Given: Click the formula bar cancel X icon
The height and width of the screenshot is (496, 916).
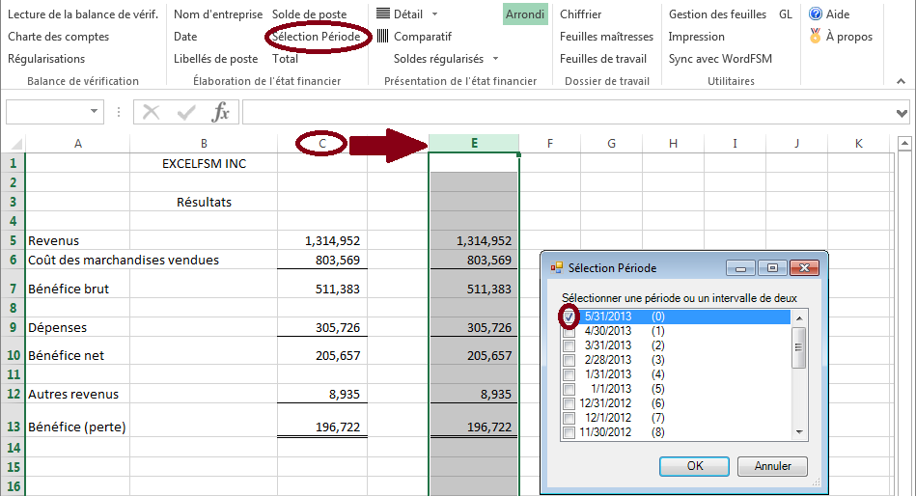Looking at the screenshot, I should click(151, 112).
